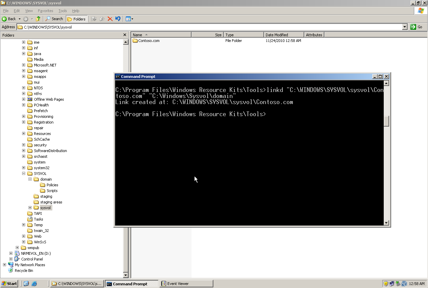The image size is (428, 288).
Task: Switch to Event Viewer taskbar button
Action: [186, 284]
